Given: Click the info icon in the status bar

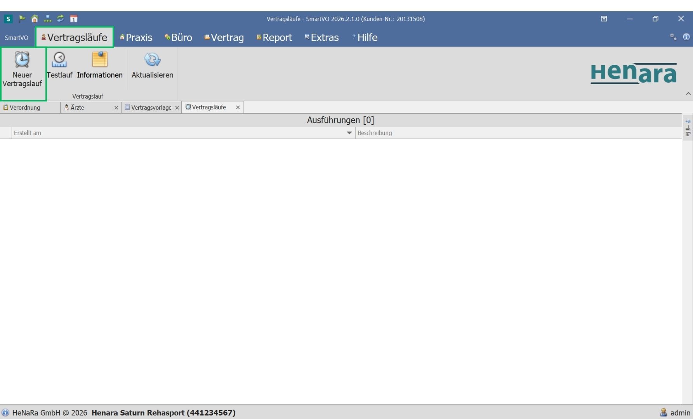Looking at the screenshot, I should 5,413.
